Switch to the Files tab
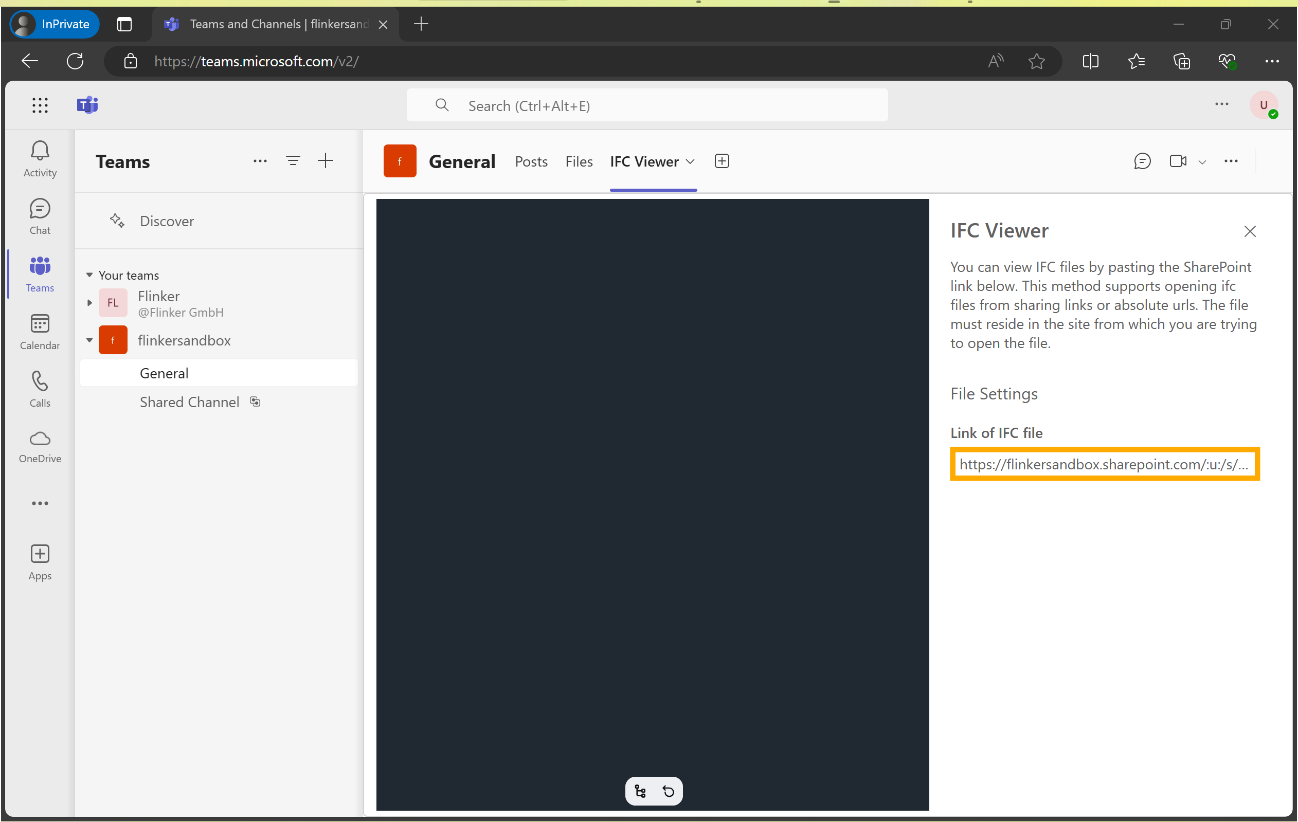 579,161
